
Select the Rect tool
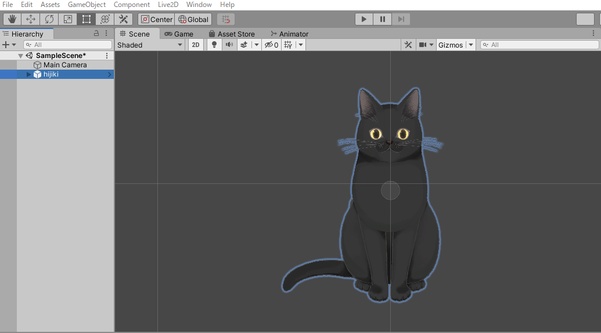tap(87, 19)
